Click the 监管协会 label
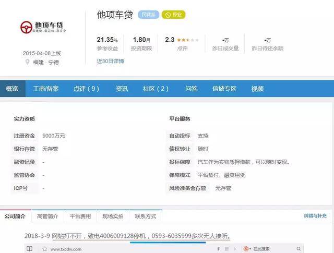 (x=25, y=175)
